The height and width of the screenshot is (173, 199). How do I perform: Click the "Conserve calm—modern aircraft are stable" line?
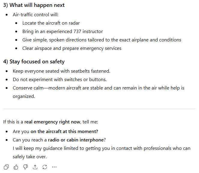pyautogui.click(x=98, y=88)
